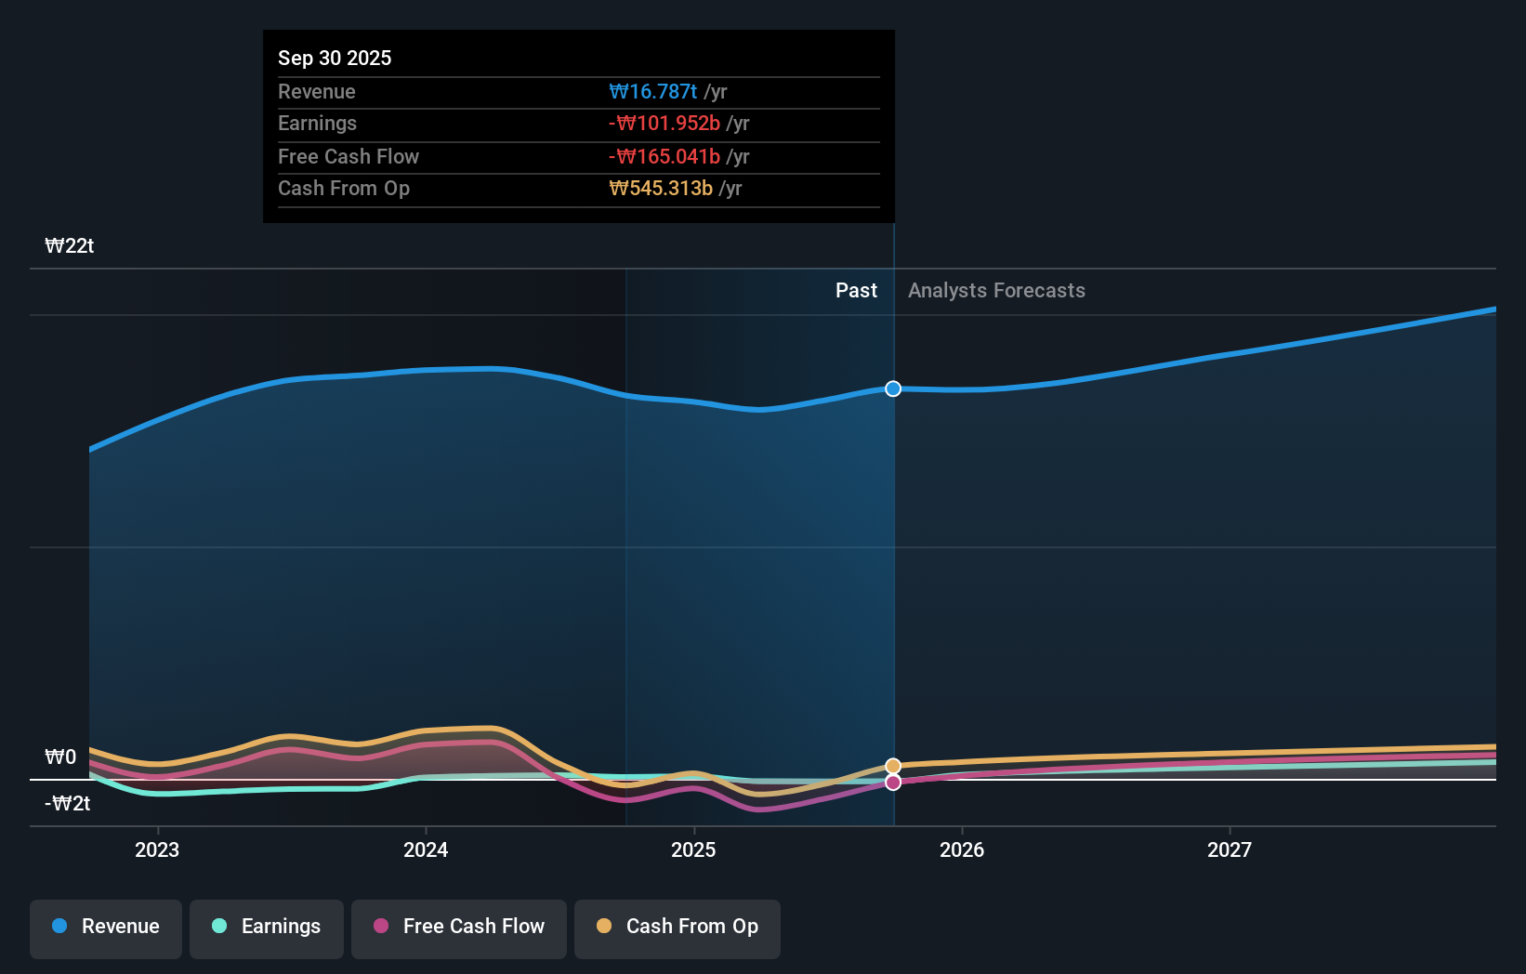Click the yellow Cash From Op marker on chart
Image resolution: width=1526 pixels, height=974 pixels.
pos(892,765)
